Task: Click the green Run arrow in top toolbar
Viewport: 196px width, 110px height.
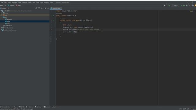Action: (x=181, y=5)
